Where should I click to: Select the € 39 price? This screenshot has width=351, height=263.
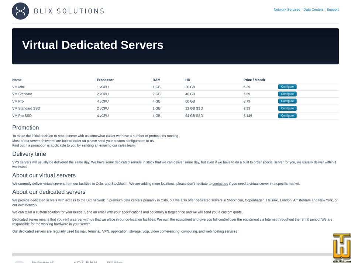pyautogui.click(x=247, y=87)
